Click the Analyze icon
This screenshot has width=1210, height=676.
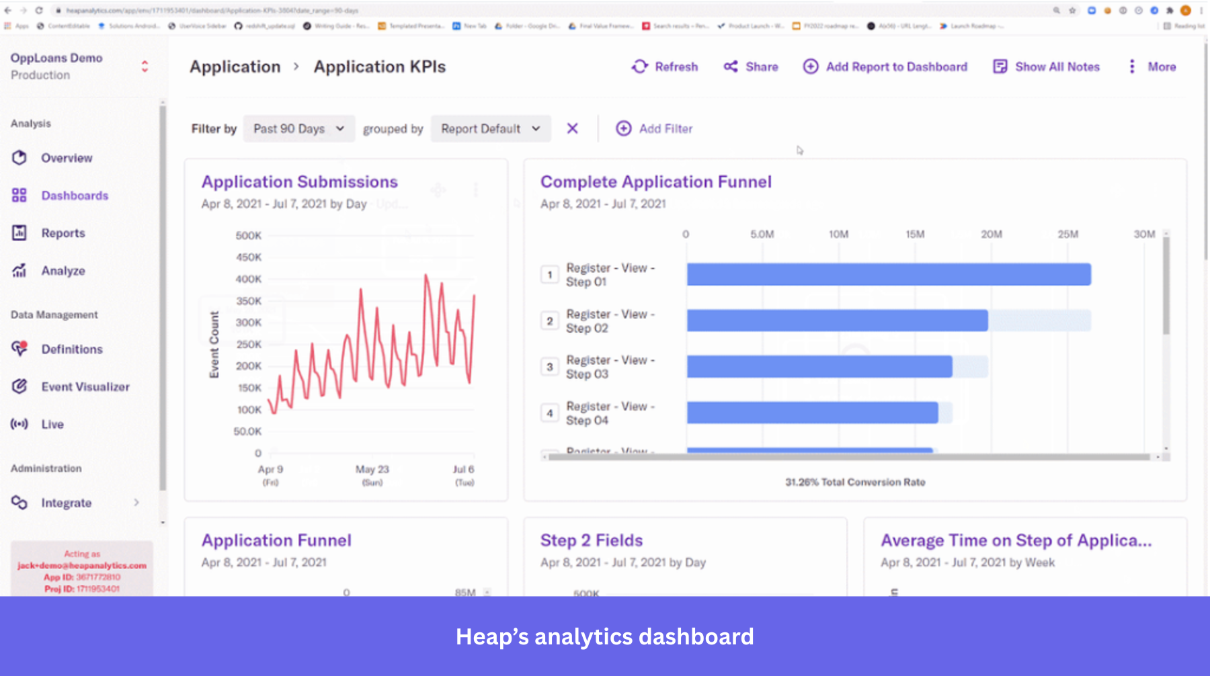point(19,270)
